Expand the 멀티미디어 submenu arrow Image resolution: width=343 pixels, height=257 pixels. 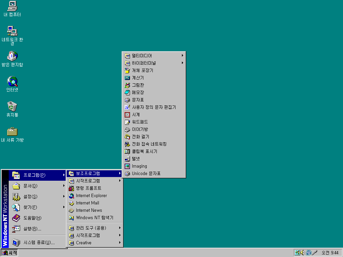click(x=183, y=56)
